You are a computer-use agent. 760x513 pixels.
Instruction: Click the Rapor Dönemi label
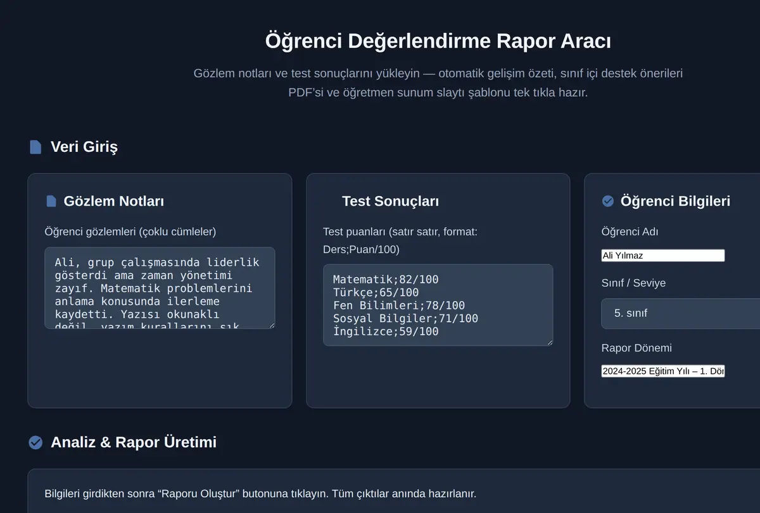pyautogui.click(x=636, y=348)
